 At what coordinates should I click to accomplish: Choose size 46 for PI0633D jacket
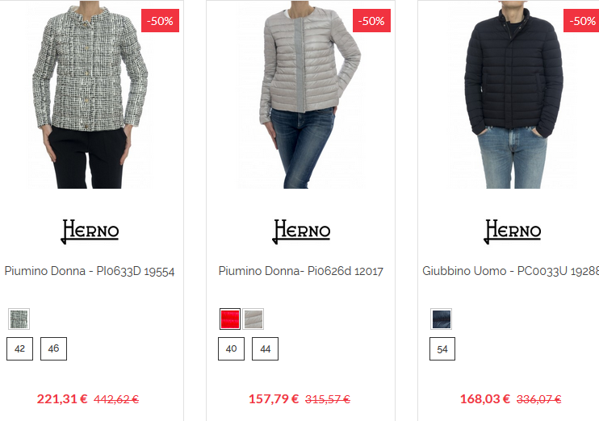pyautogui.click(x=53, y=348)
